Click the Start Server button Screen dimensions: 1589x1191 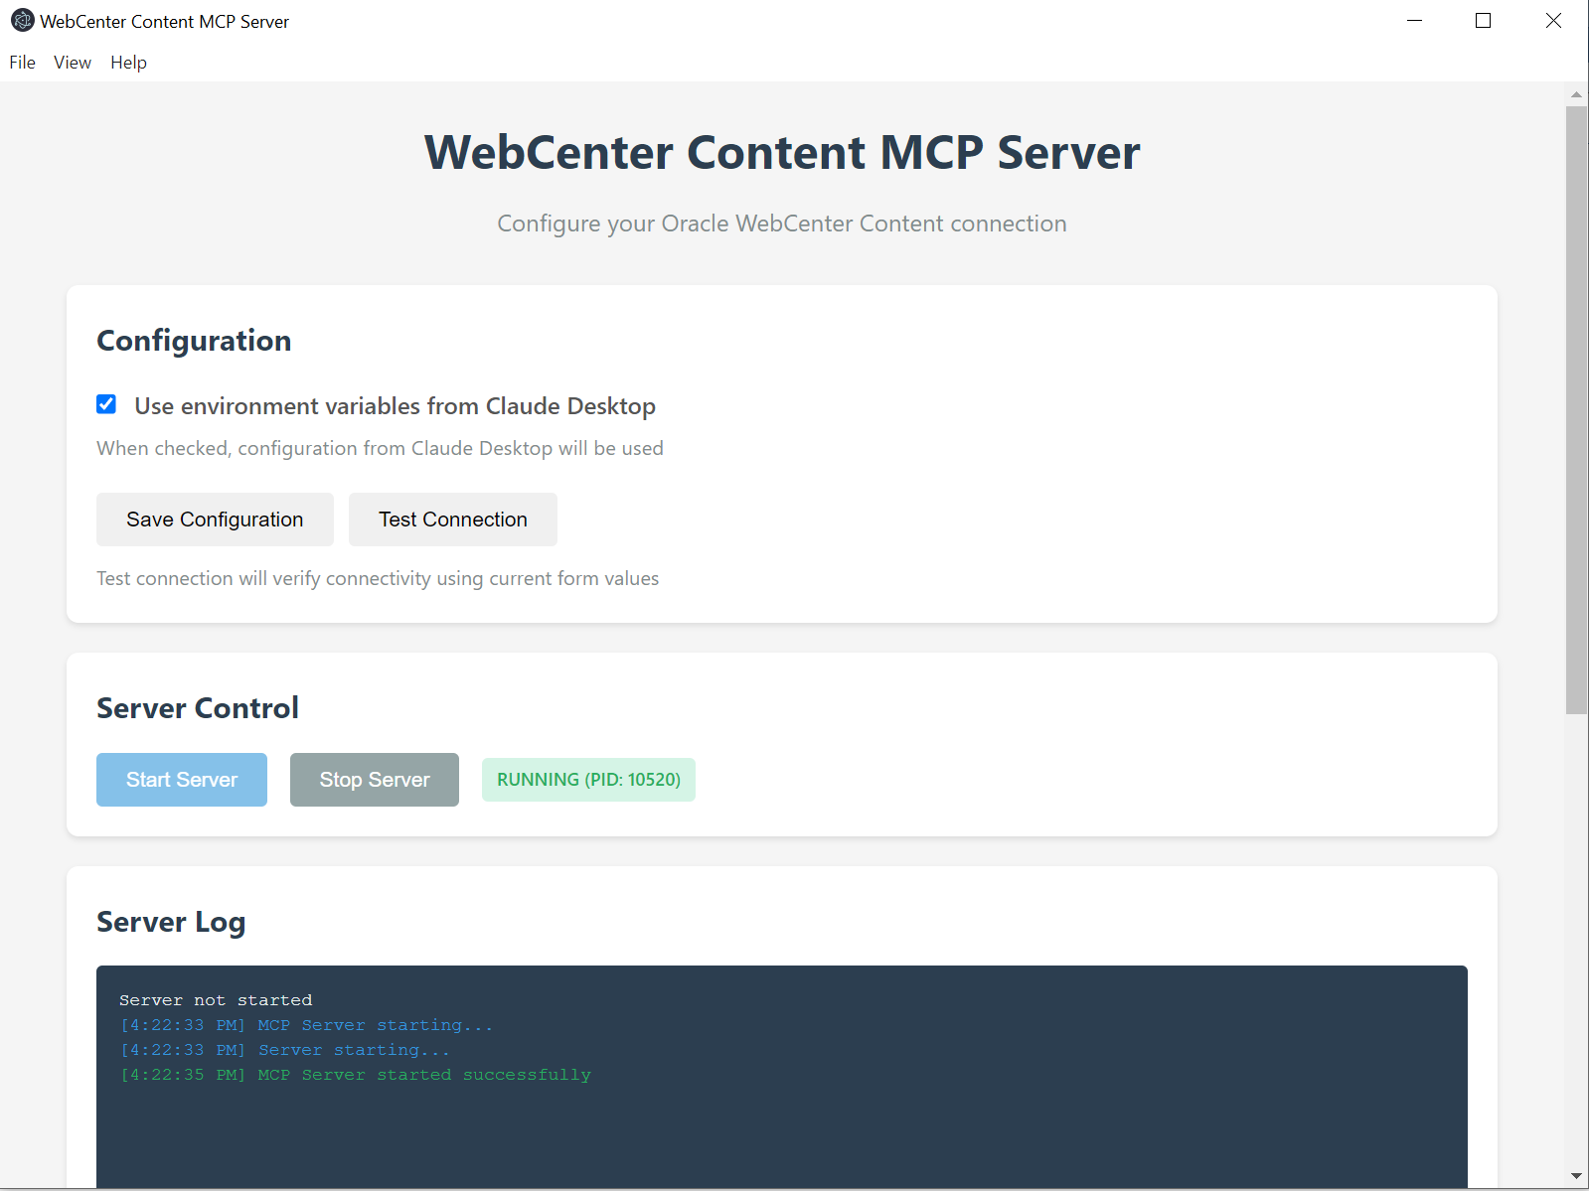(x=182, y=780)
